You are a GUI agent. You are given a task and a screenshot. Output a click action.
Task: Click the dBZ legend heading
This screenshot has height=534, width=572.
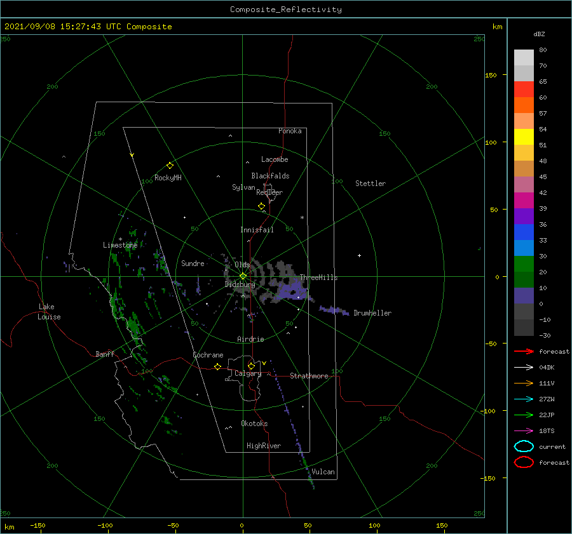(x=539, y=34)
